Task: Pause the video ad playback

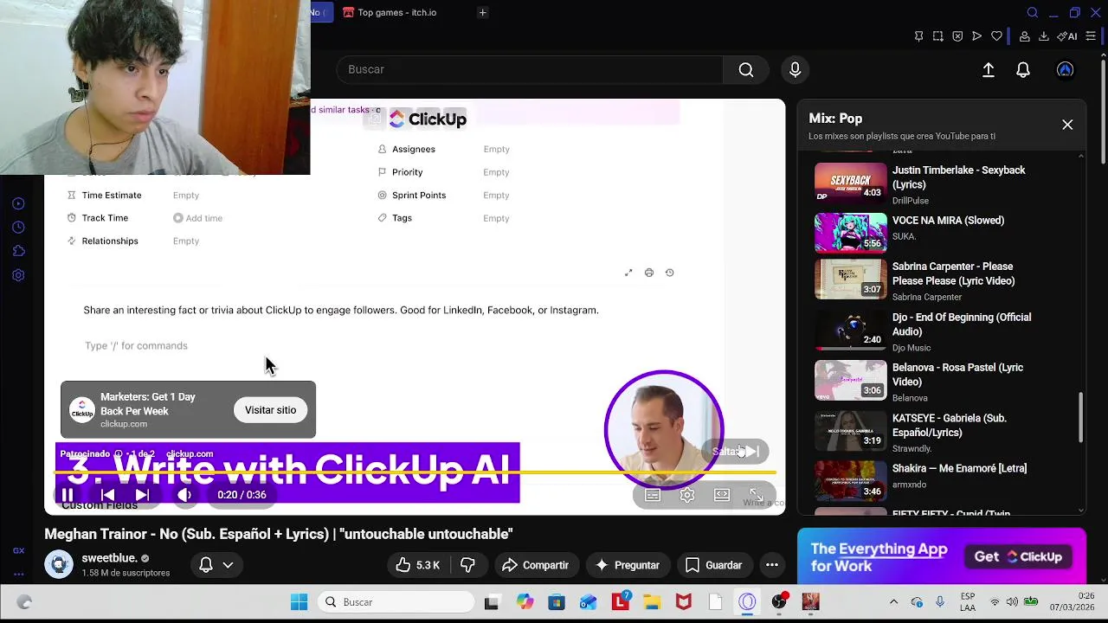Action: pyautogui.click(x=68, y=495)
